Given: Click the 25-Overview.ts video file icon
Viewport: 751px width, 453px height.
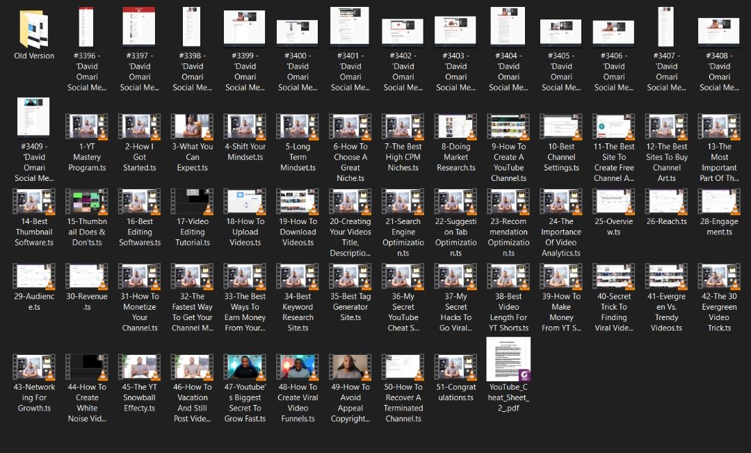Looking at the screenshot, I should (x=613, y=202).
